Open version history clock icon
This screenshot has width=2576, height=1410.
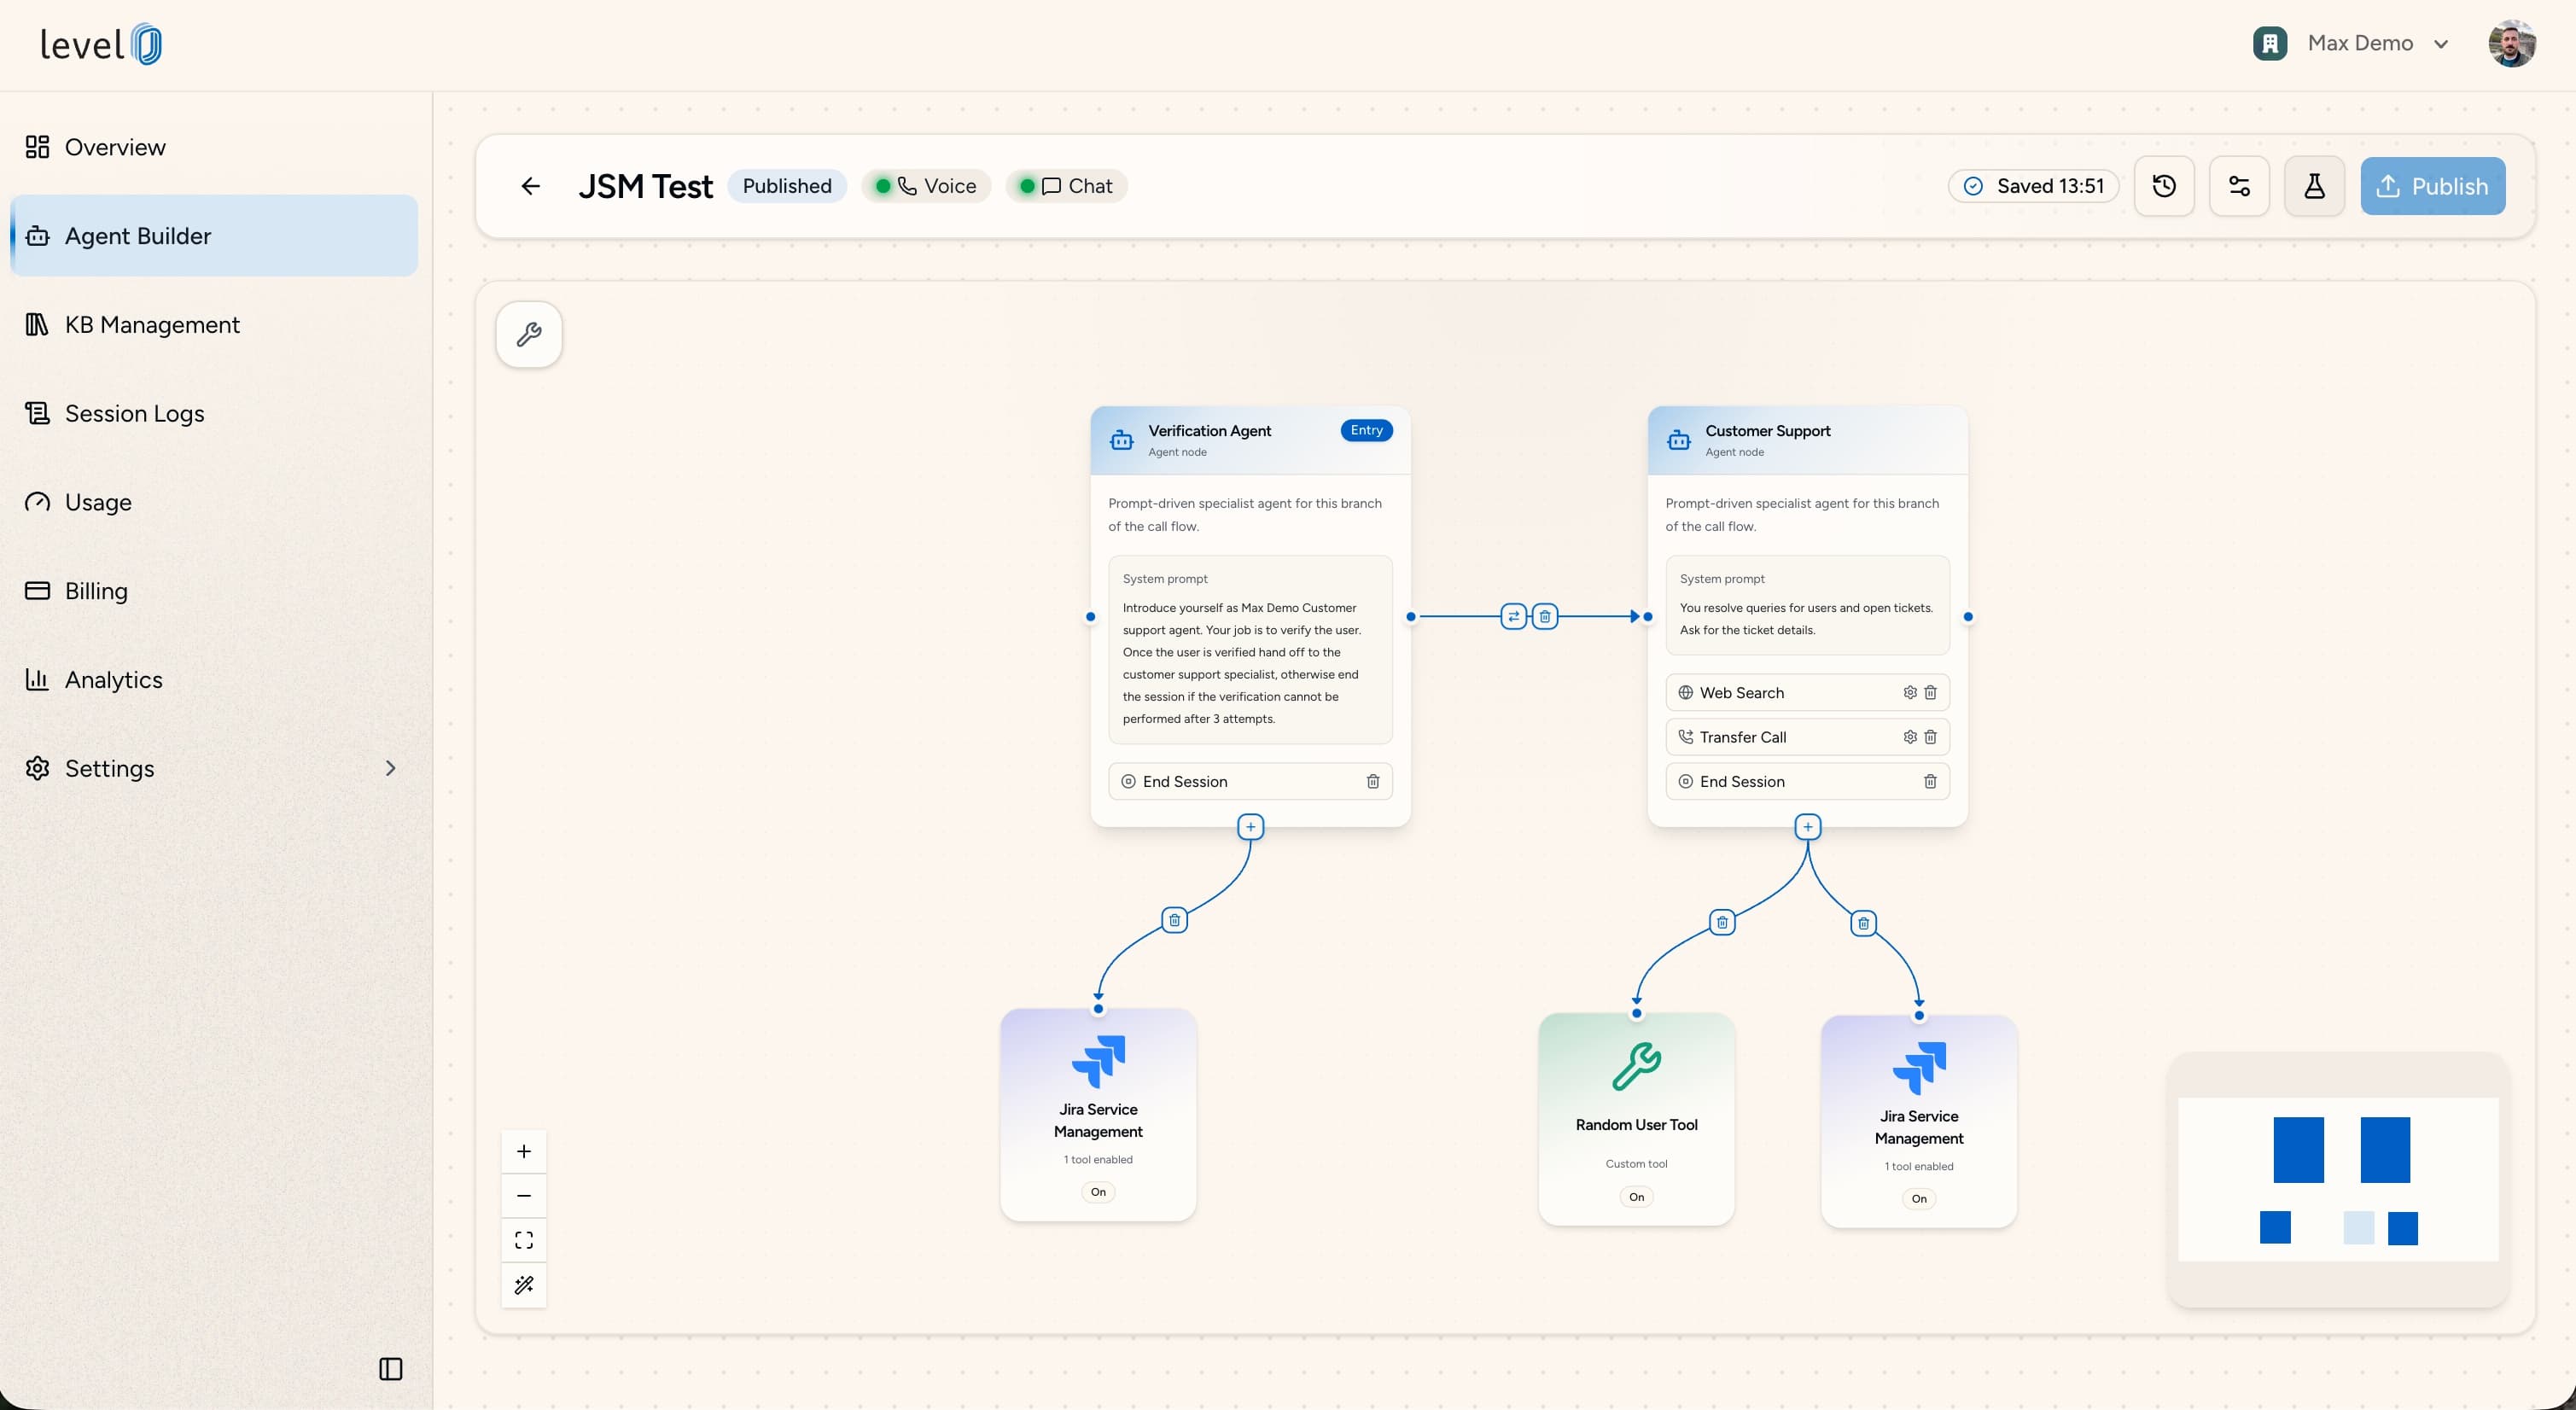(x=2164, y=186)
